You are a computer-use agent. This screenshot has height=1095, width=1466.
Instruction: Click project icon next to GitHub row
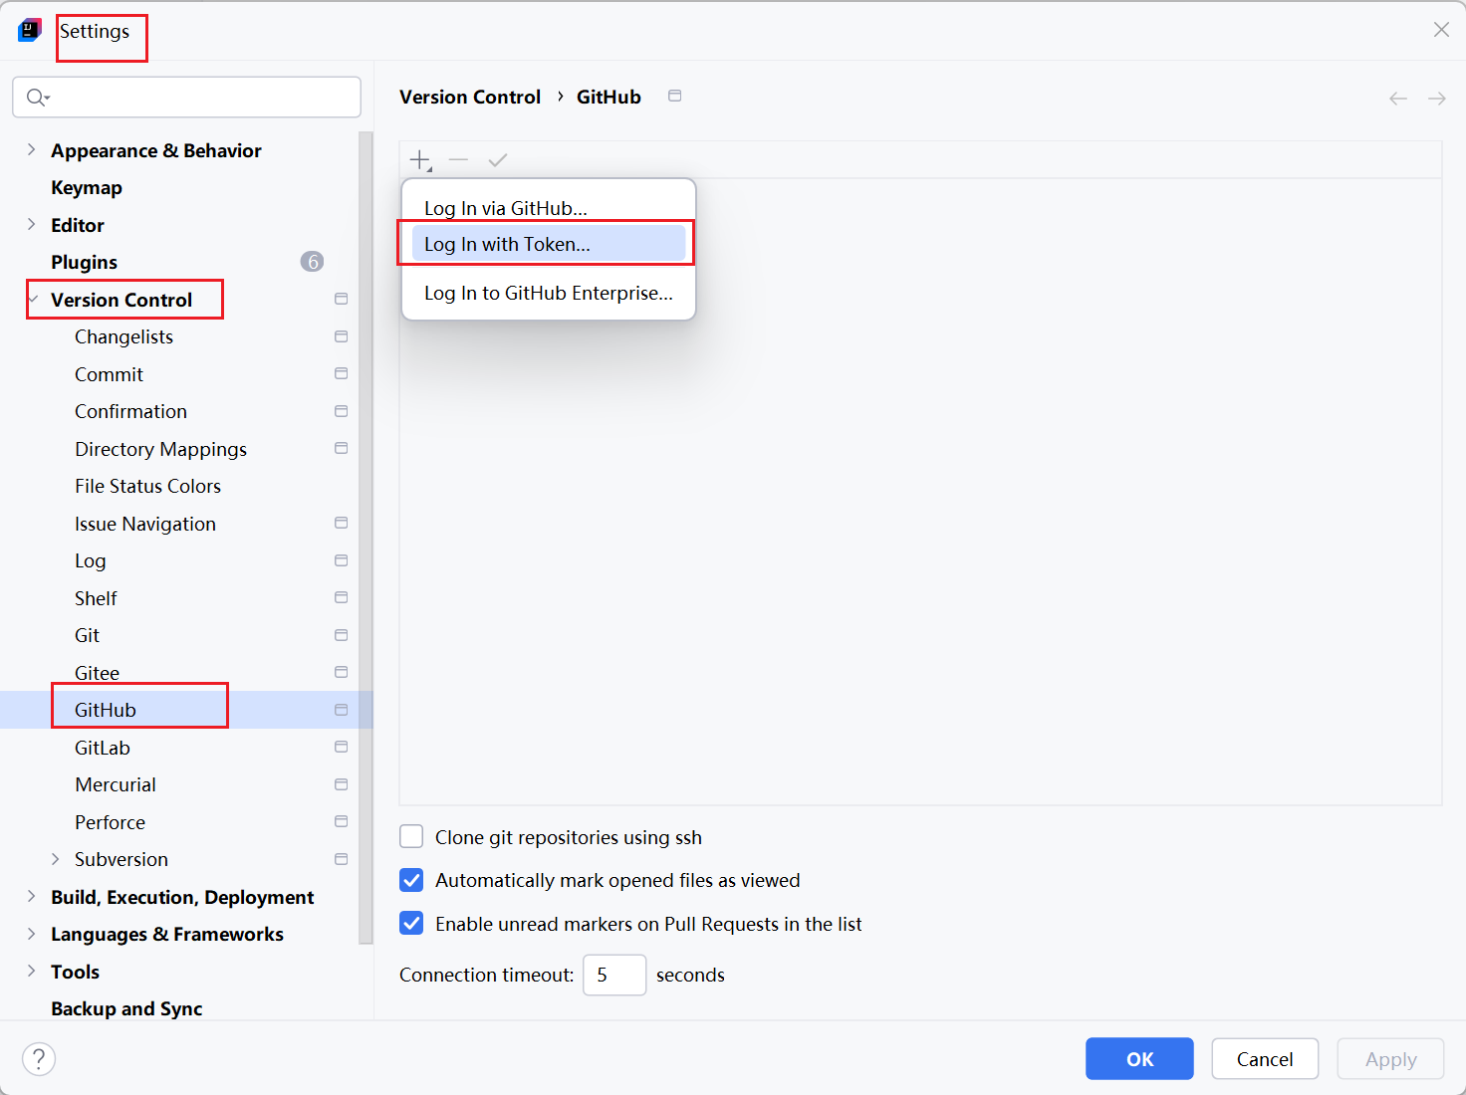(x=341, y=710)
